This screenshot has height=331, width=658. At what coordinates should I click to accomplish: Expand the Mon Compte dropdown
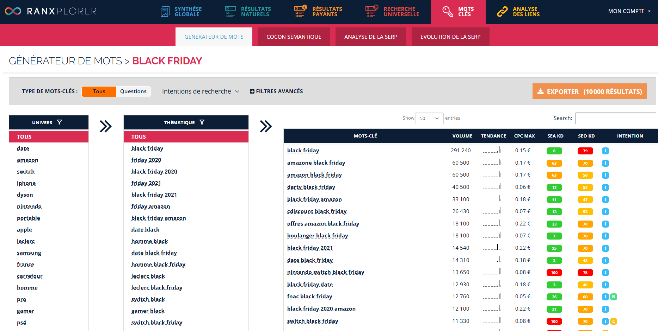pos(629,11)
